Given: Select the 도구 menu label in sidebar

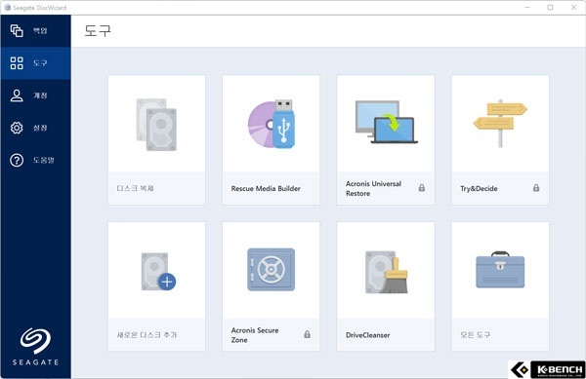Looking at the screenshot, I should pyautogui.click(x=40, y=63).
